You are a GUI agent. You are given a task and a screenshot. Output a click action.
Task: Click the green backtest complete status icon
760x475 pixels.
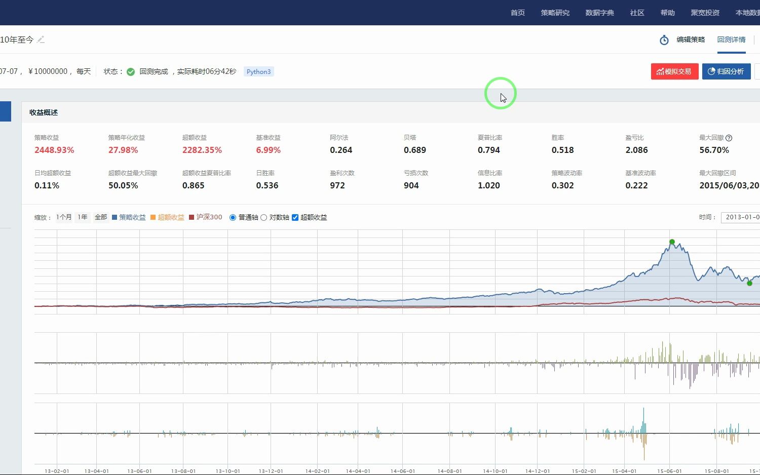click(x=131, y=72)
